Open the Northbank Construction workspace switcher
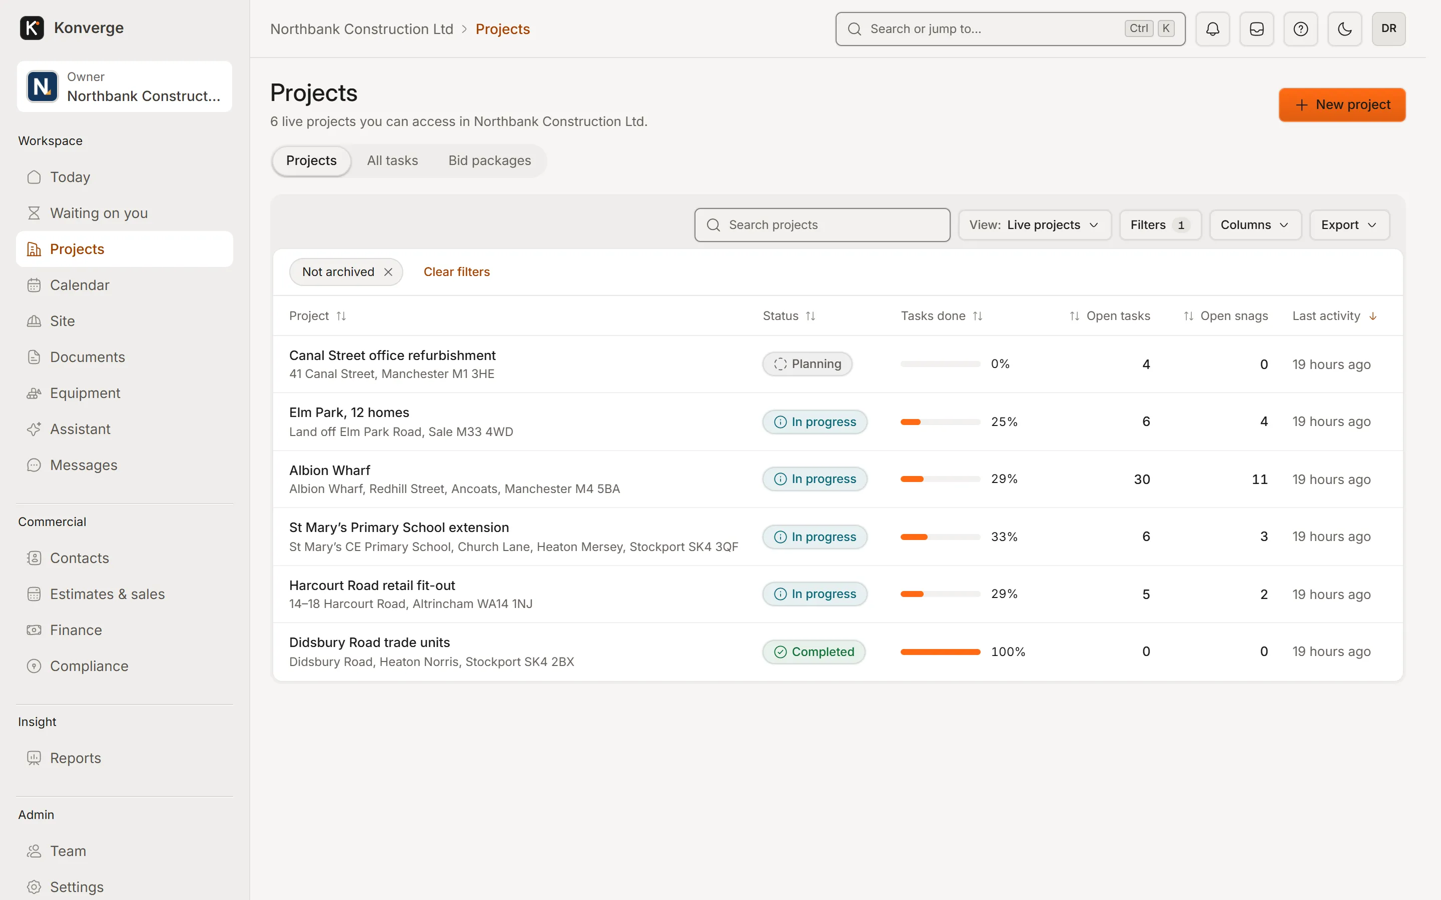 coord(125,86)
